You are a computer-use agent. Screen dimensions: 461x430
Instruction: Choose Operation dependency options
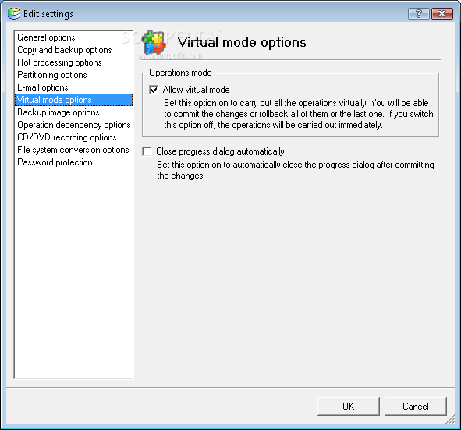tap(74, 125)
